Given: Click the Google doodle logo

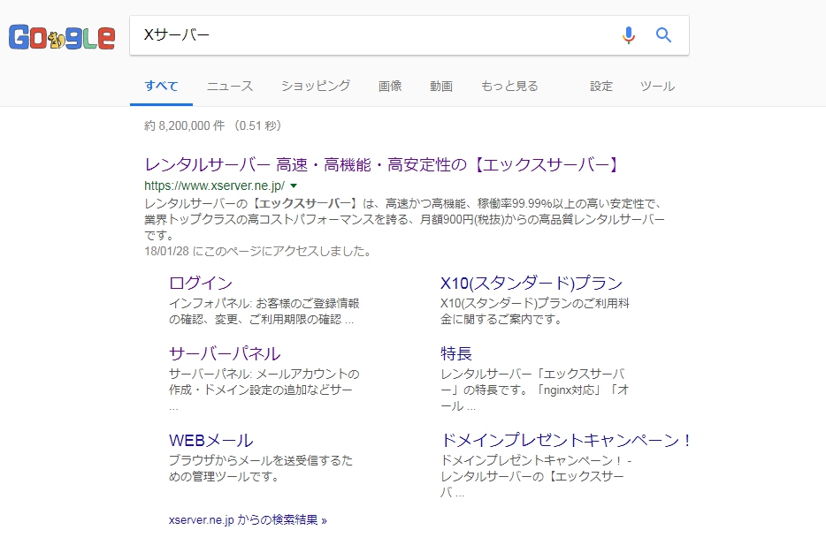Looking at the screenshot, I should [x=62, y=37].
